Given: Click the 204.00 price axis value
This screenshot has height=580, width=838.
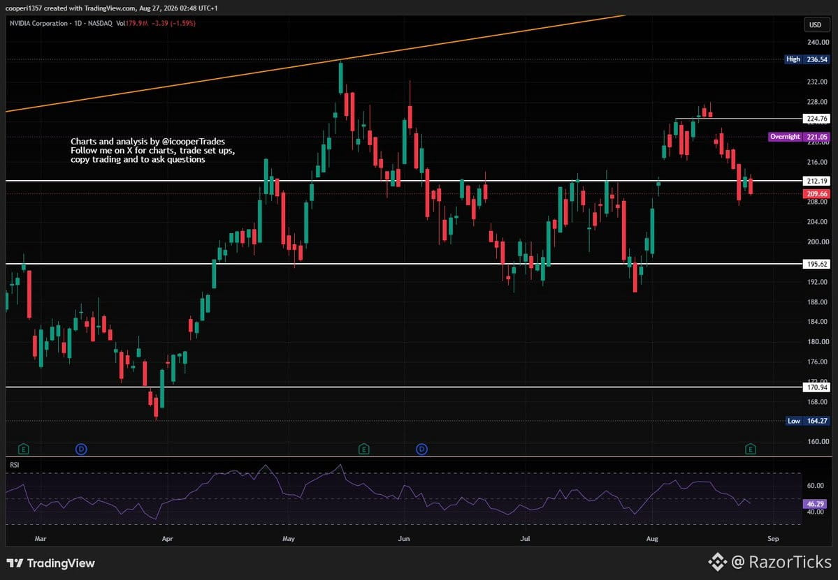Looking at the screenshot, I should (818, 222).
